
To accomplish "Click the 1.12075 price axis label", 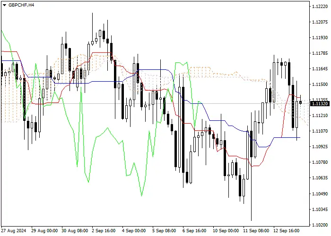I will pyautogui.click(x=320, y=22).
